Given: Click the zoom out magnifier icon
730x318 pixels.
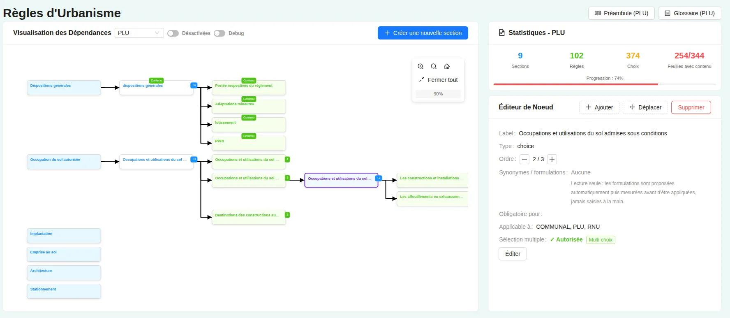Looking at the screenshot, I should pos(434,66).
